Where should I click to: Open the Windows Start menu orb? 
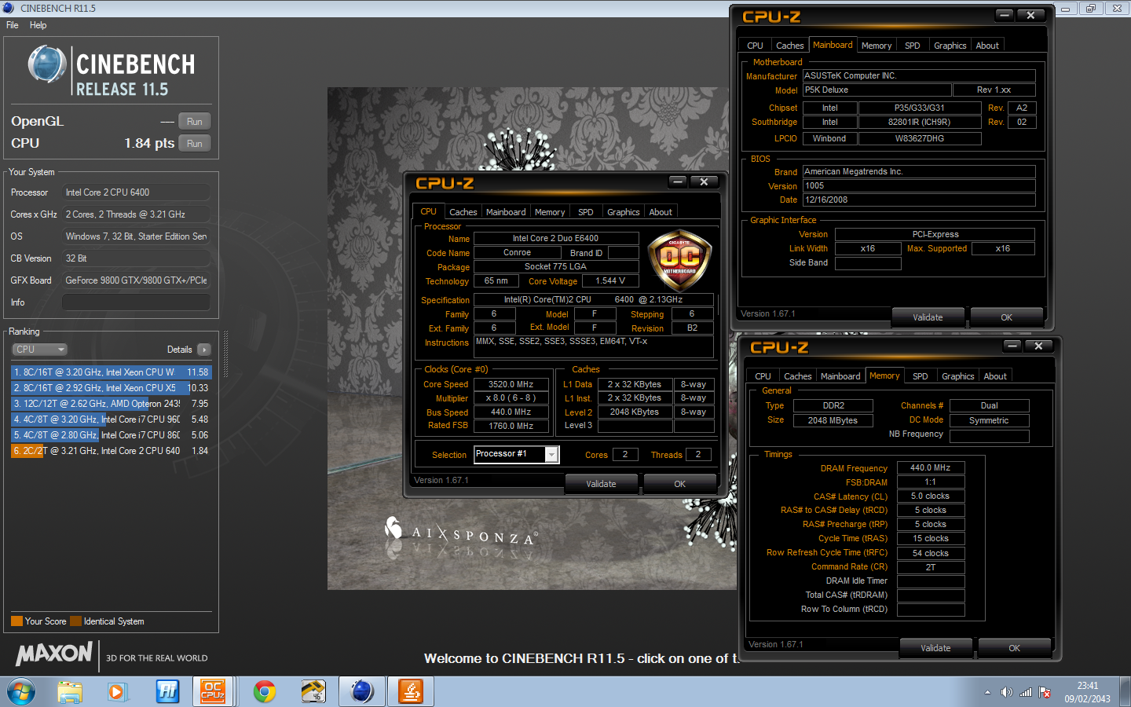21,692
